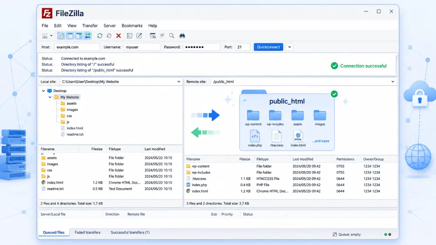Select readme.txt in the local tree
The width and height of the screenshot is (436, 245).
click(75, 134)
